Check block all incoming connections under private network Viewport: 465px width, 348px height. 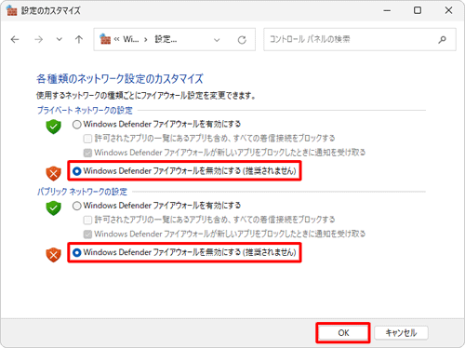tap(87, 139)
